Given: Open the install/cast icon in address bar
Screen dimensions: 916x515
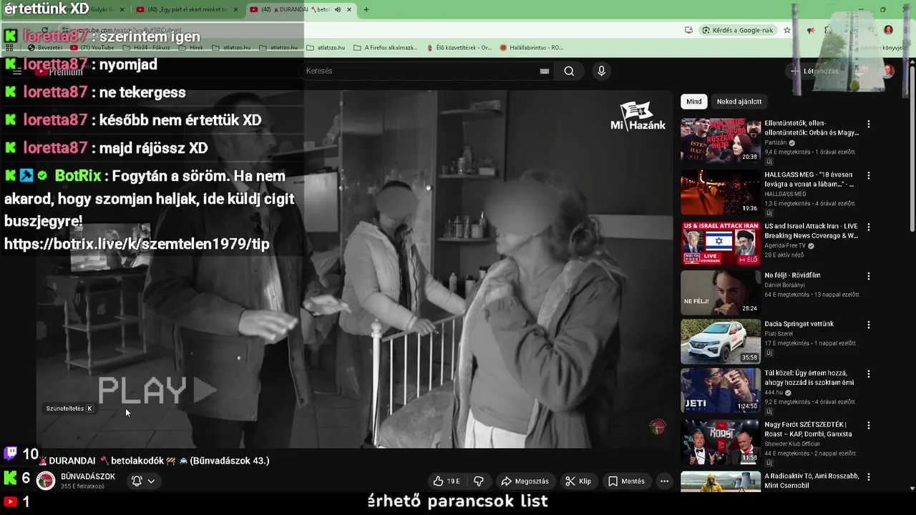Looking at the screenshot, I should point(688,30).
